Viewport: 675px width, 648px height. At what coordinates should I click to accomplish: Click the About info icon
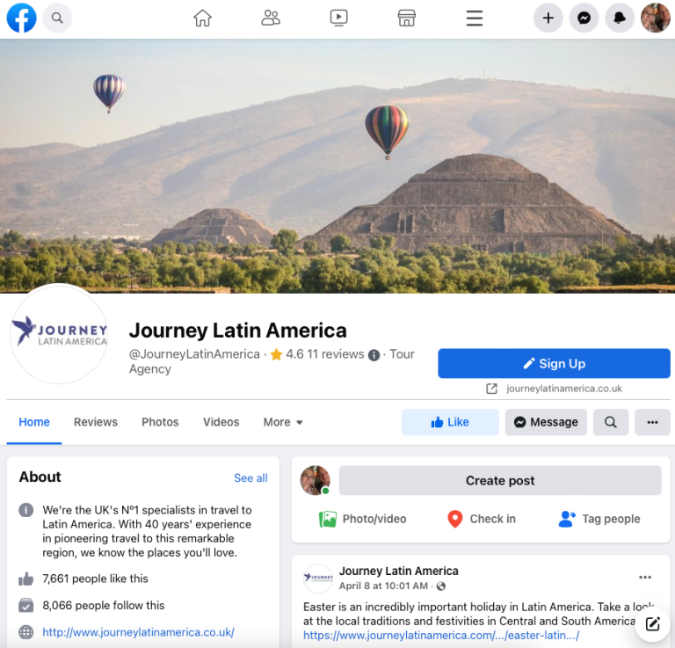(x=25, y=510)
